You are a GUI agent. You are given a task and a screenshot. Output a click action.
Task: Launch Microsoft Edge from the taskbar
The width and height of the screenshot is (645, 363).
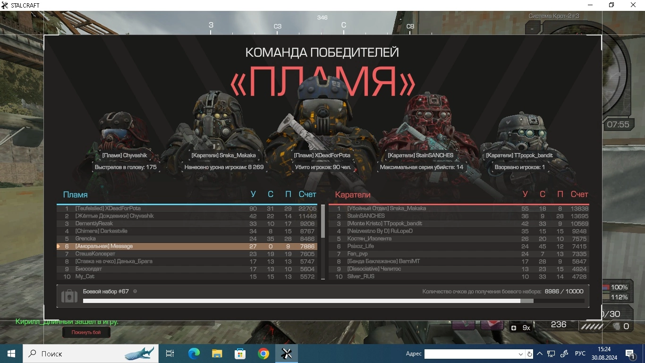[194, 354]
